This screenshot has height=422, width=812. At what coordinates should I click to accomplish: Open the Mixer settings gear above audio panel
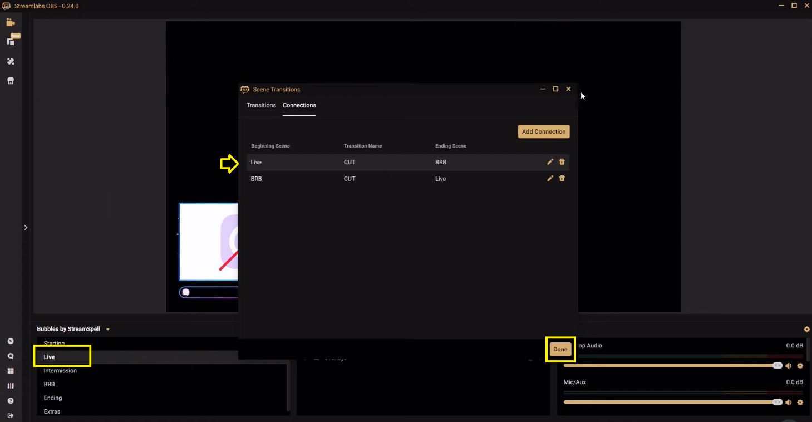point(806,329)
